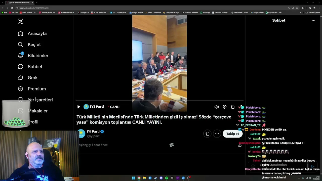This screenshot has width=322, height=181.
Task: Open the Chrome three-dot menu
Action: tap(319, 8)
